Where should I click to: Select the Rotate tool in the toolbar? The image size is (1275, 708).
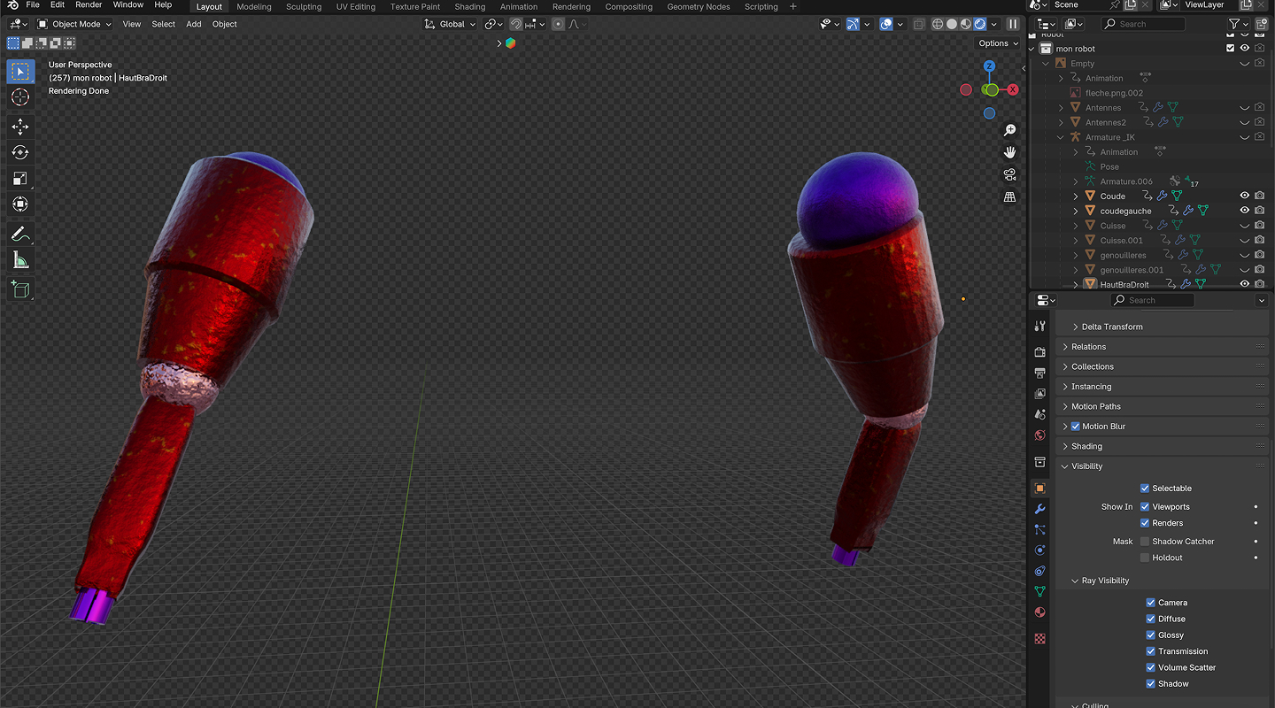tap(19, 152)
